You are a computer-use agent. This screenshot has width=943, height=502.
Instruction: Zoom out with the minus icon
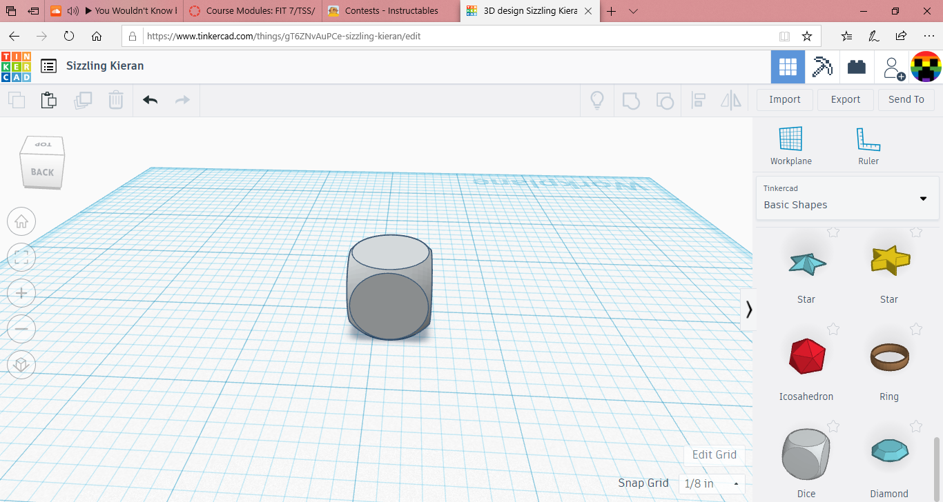[21, 329]
